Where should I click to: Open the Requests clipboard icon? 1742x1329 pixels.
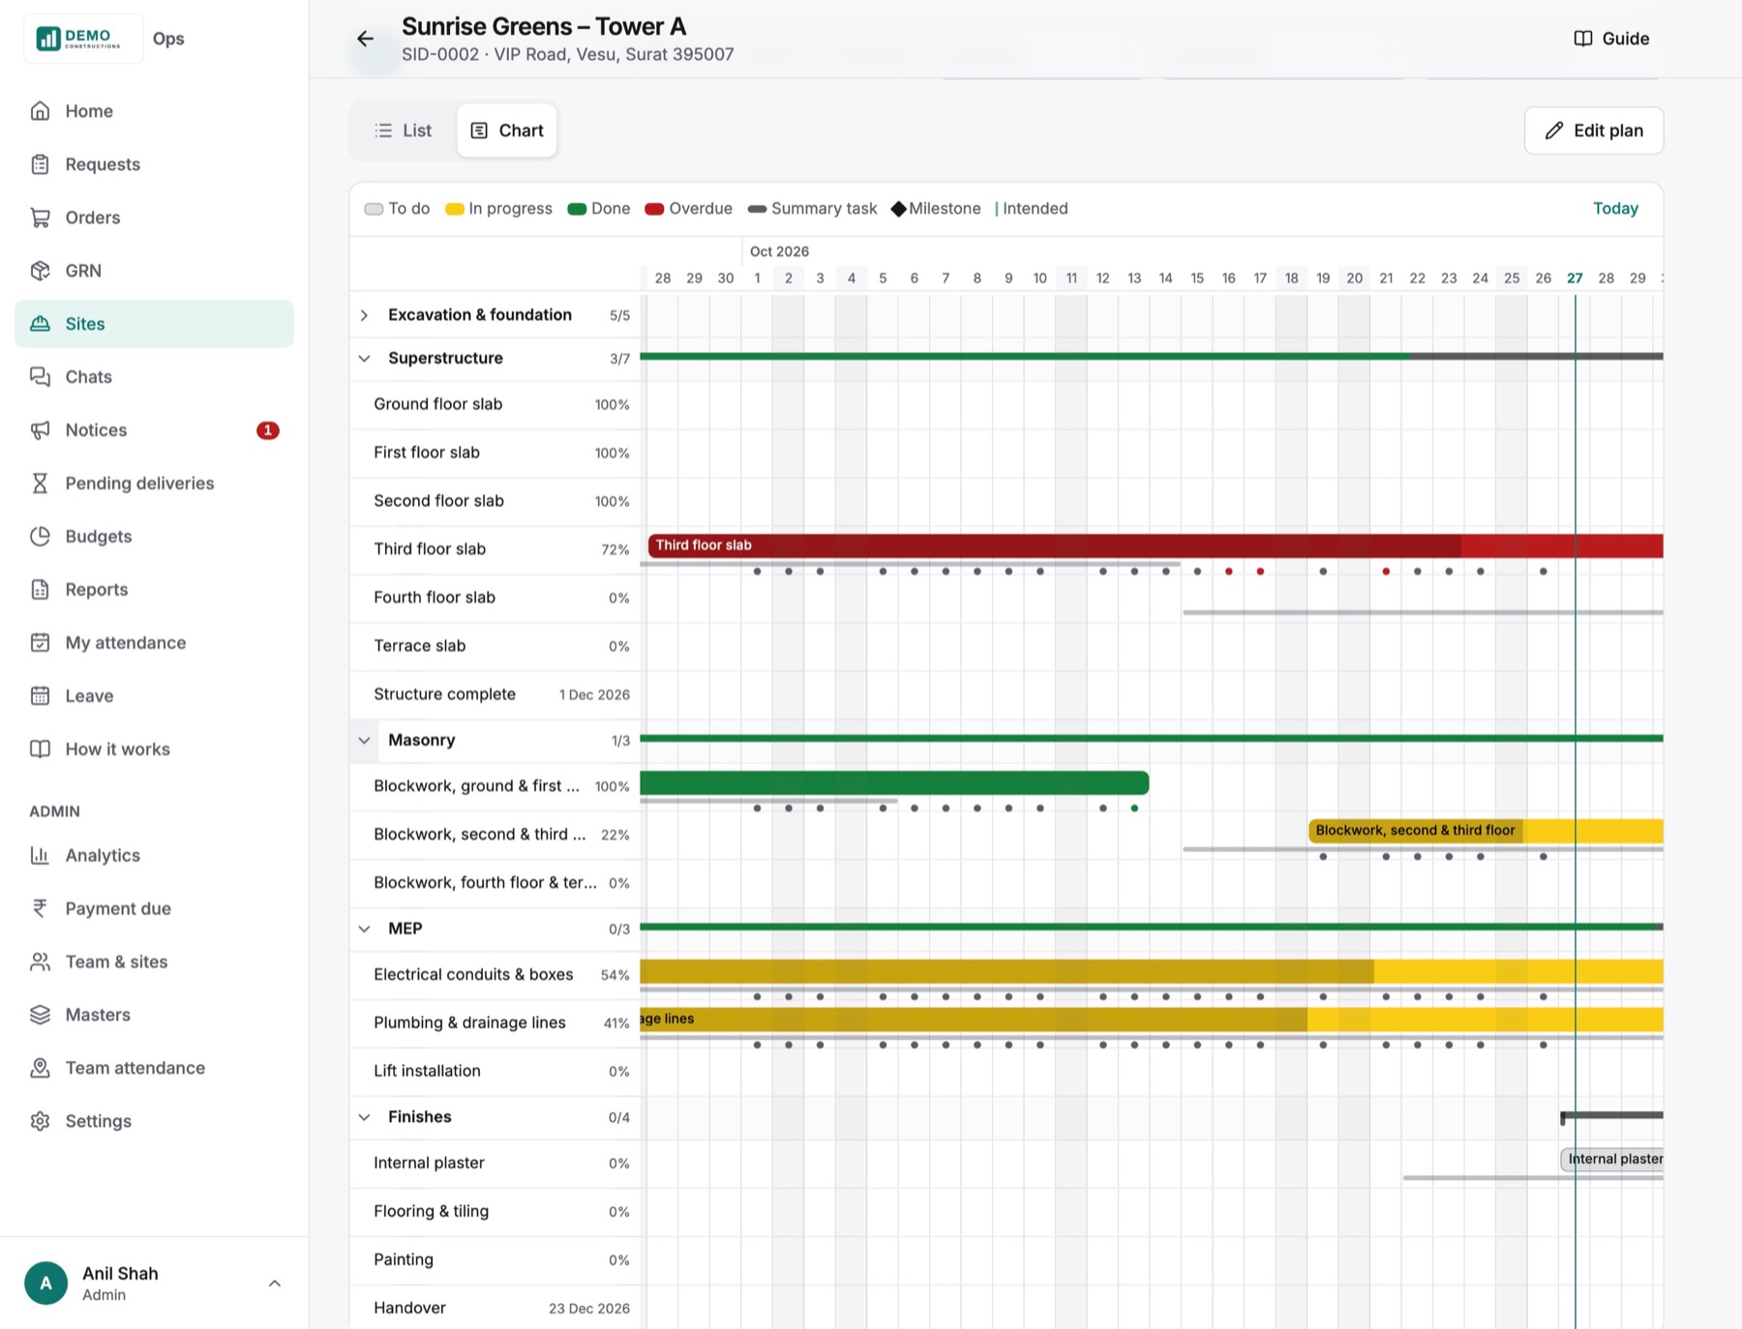click(40, 164)
